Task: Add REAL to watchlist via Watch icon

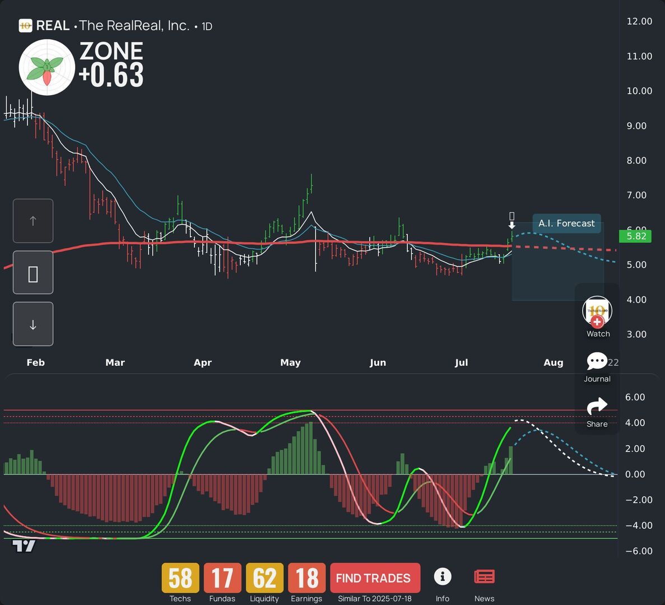Action: coord(597,311)
